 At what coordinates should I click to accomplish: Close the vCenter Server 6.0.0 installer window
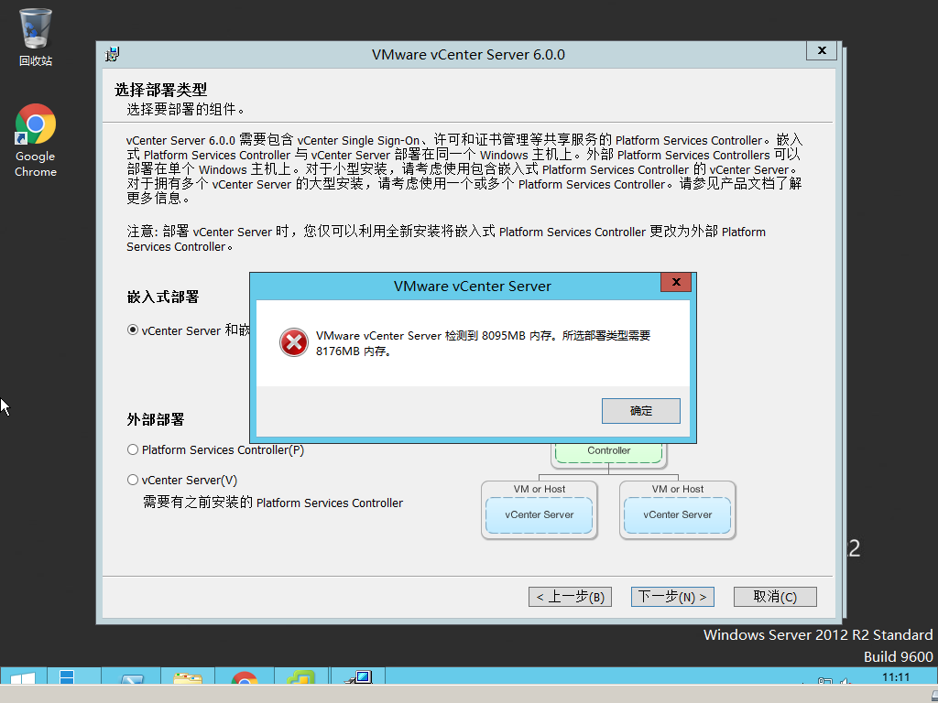tap(822, 51)
